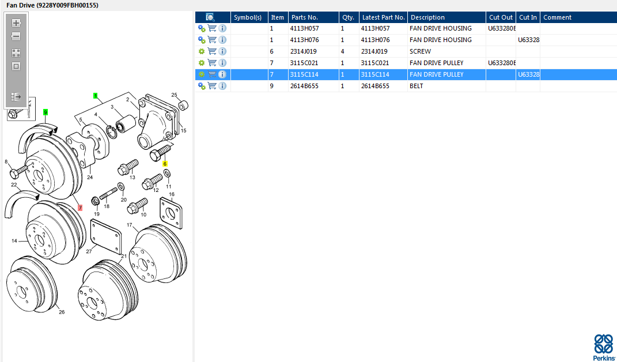Image resolution: width=617 pixels, height=362 pixels.
Task: Show info for SCREW 2314J019
Action: point(222,51)
